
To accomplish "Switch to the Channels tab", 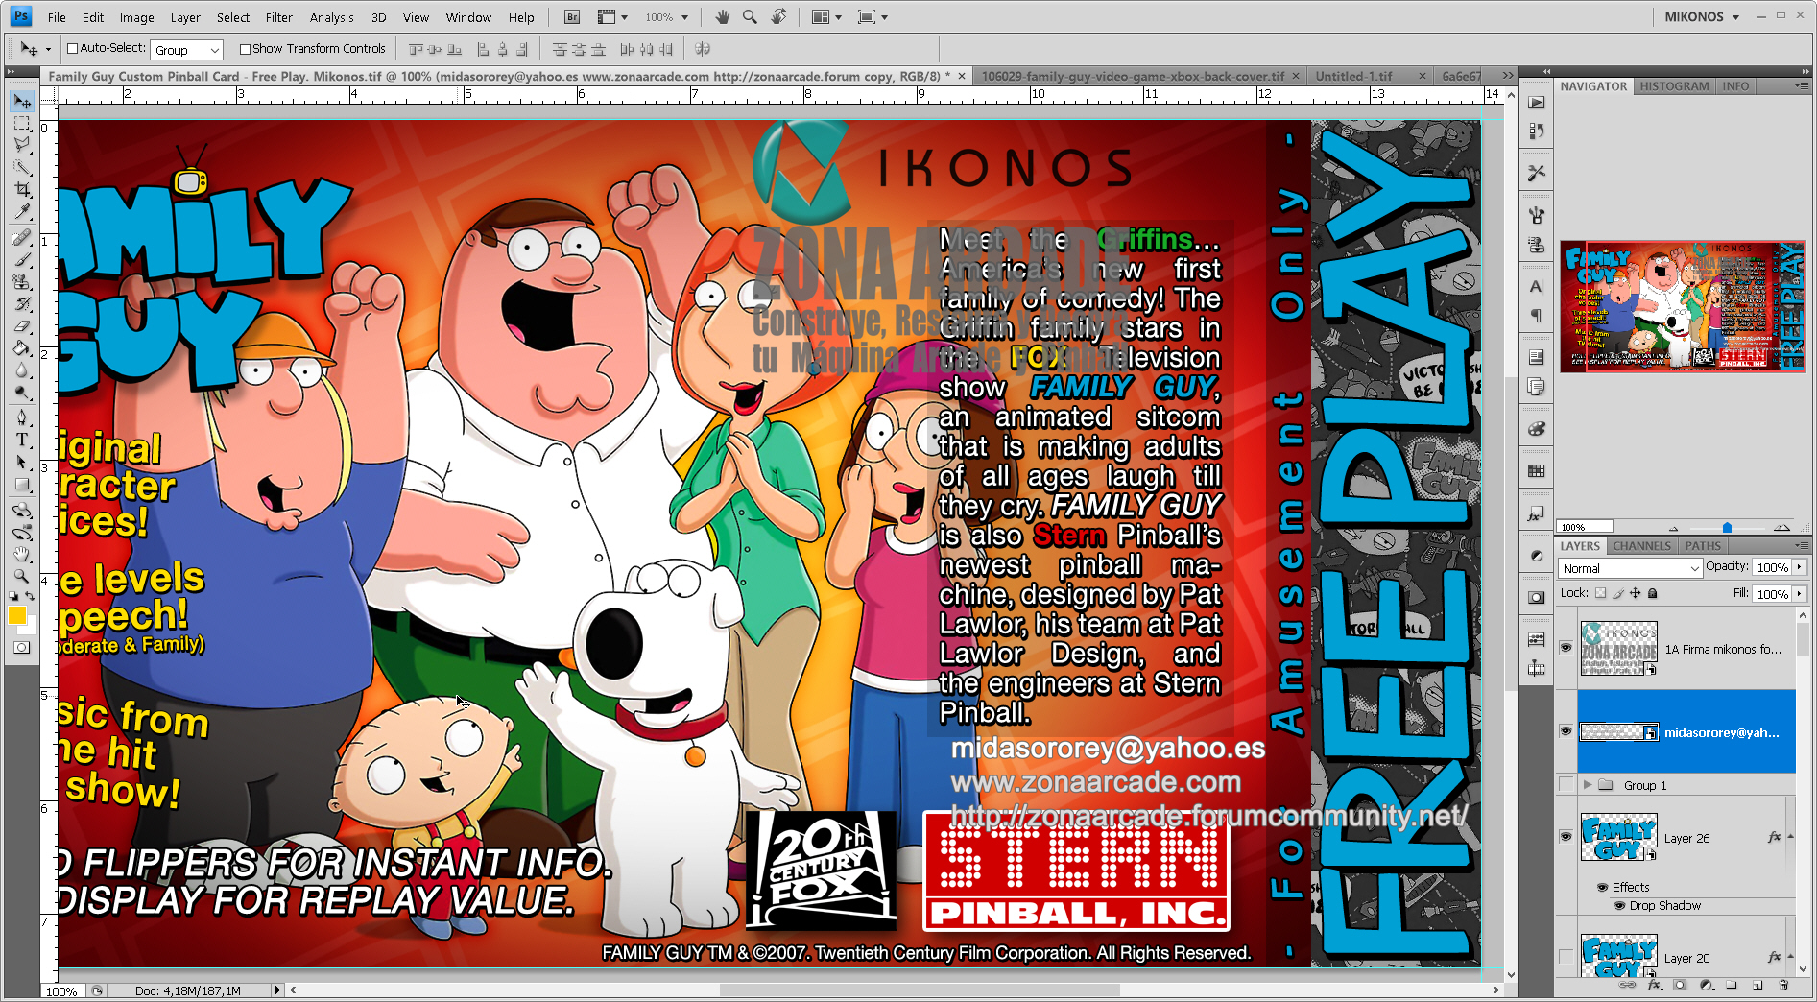I will click(x=1641, y=546).
